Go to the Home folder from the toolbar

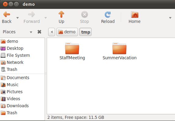[135, 17]
